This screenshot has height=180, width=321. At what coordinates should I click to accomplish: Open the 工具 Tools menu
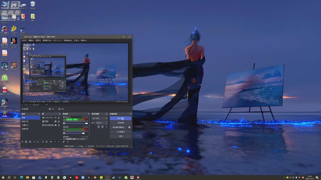click(76, 40)
